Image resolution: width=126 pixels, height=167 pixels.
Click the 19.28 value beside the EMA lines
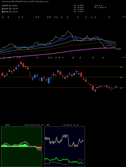click(118, 49)
